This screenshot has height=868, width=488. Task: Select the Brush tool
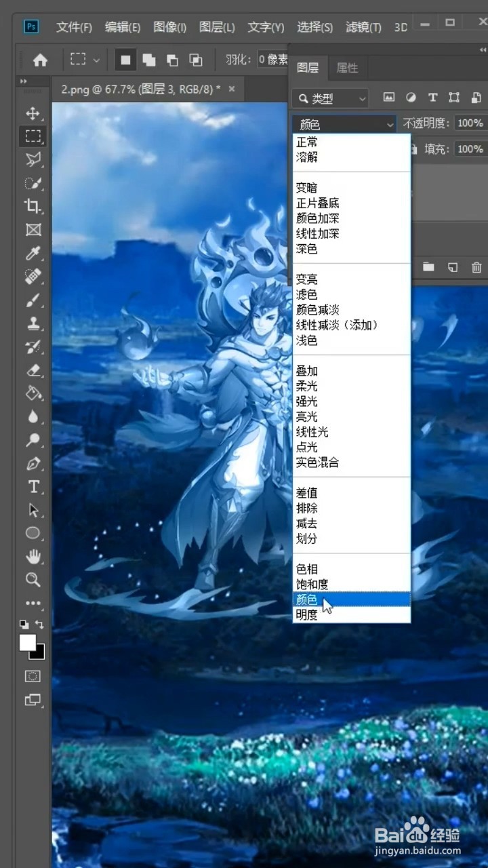point(33,300)
